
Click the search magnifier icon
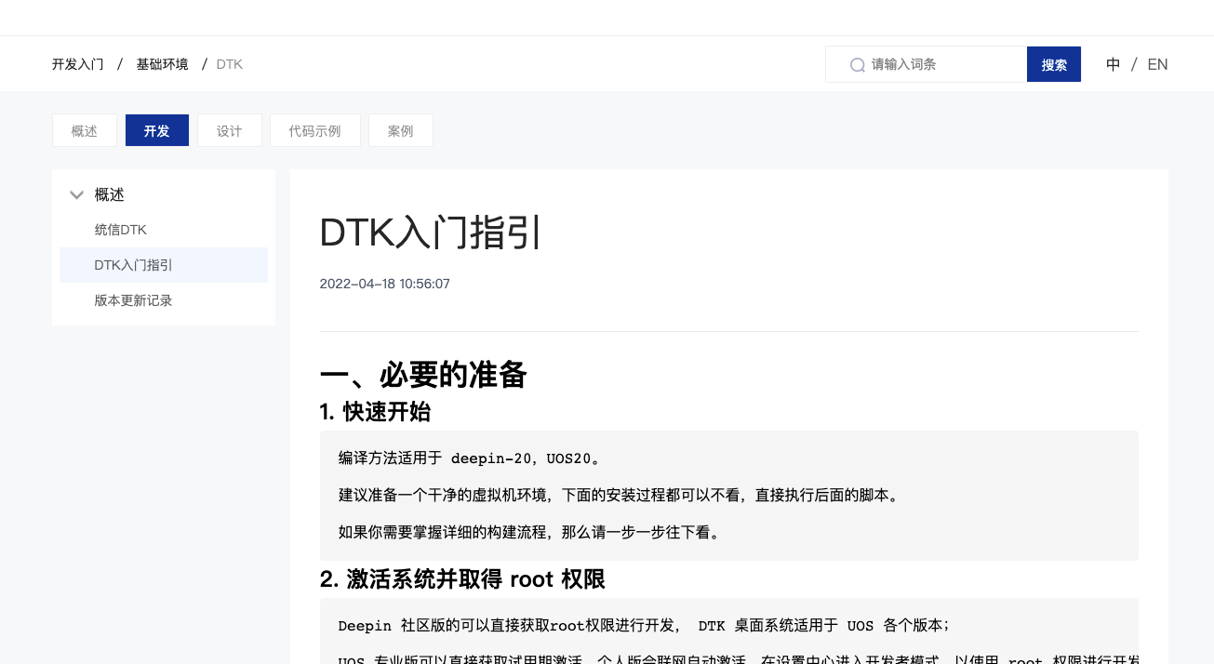(858, 65)
